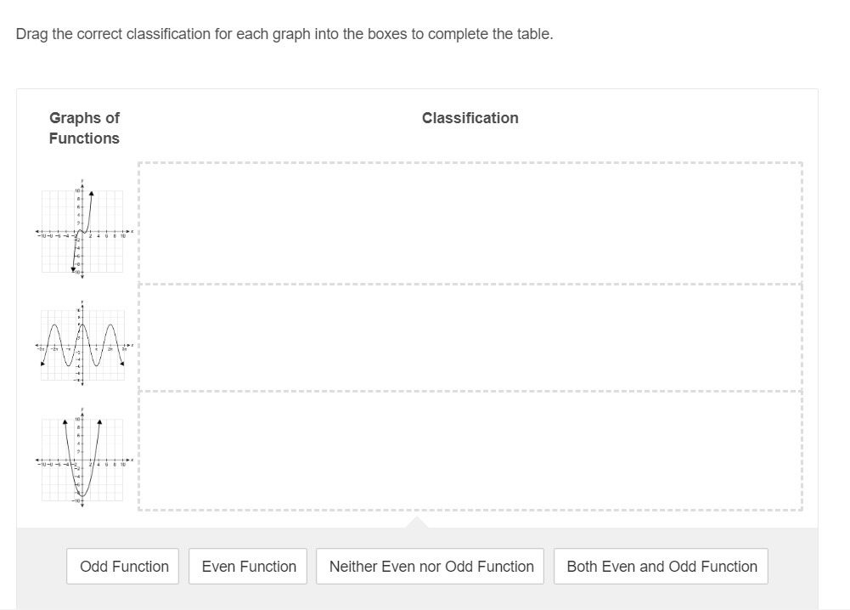This screenshot has height=610, width=850.
Task: Pick the Neither Even nor Odd Function tile
Action: click(431, 567)
